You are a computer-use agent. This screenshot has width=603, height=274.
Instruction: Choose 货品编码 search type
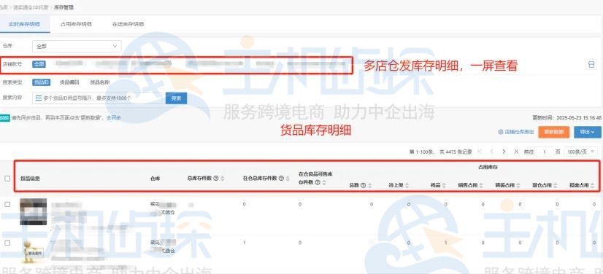tap(69, 82)
